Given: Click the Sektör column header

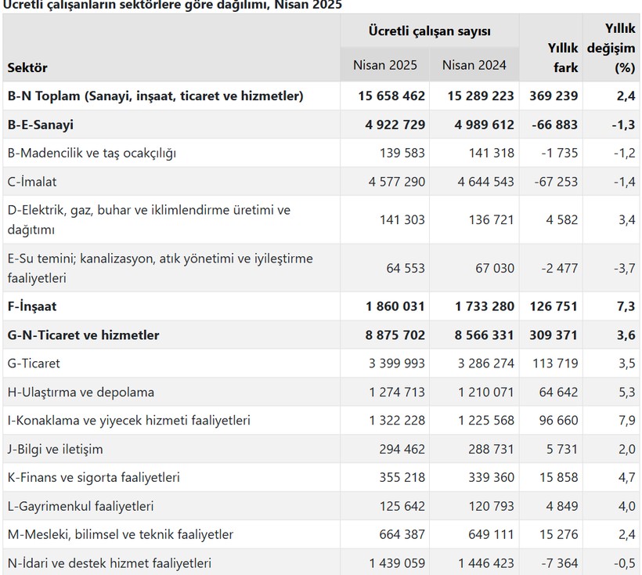Looking at the screenshot, I should click(x=27, y=67).
